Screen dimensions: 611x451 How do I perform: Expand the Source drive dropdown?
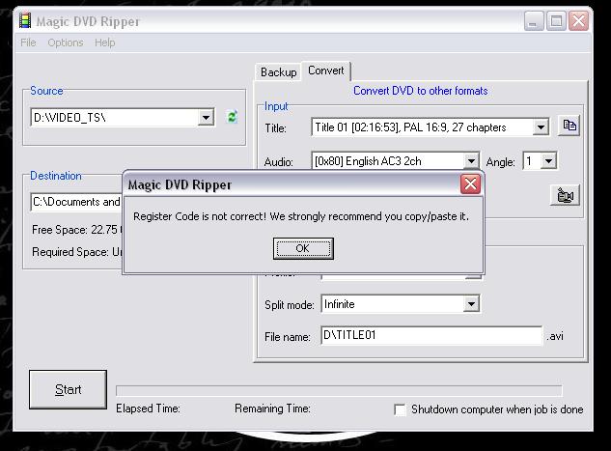tap(206, 117)
